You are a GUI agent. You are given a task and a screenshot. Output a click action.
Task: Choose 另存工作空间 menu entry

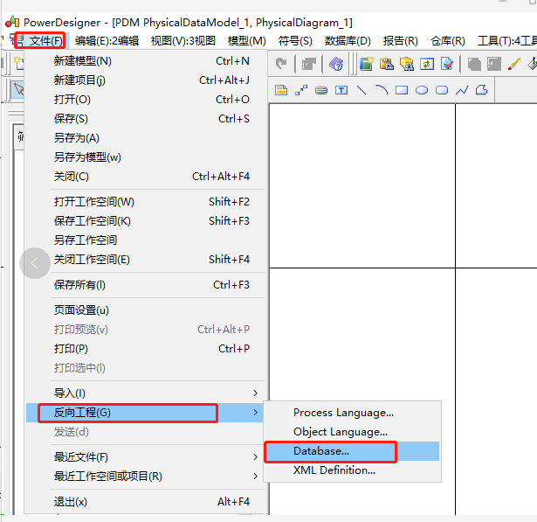146,240
